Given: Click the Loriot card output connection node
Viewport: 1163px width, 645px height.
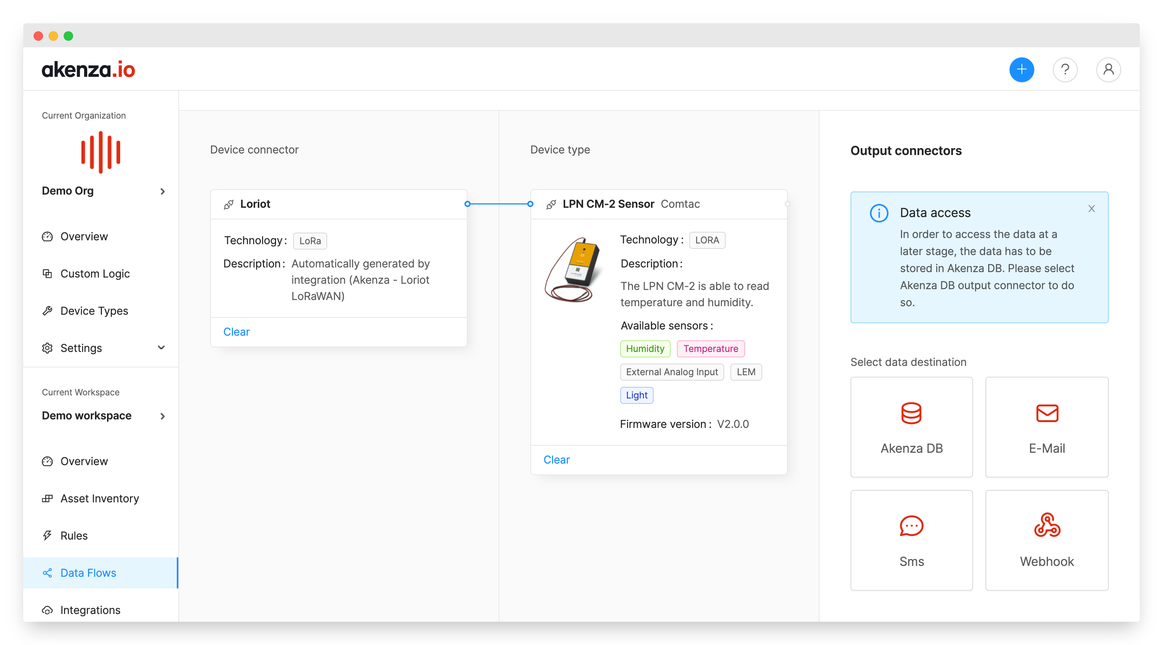Looking at the screenshot, I should [x=467, y=204].
